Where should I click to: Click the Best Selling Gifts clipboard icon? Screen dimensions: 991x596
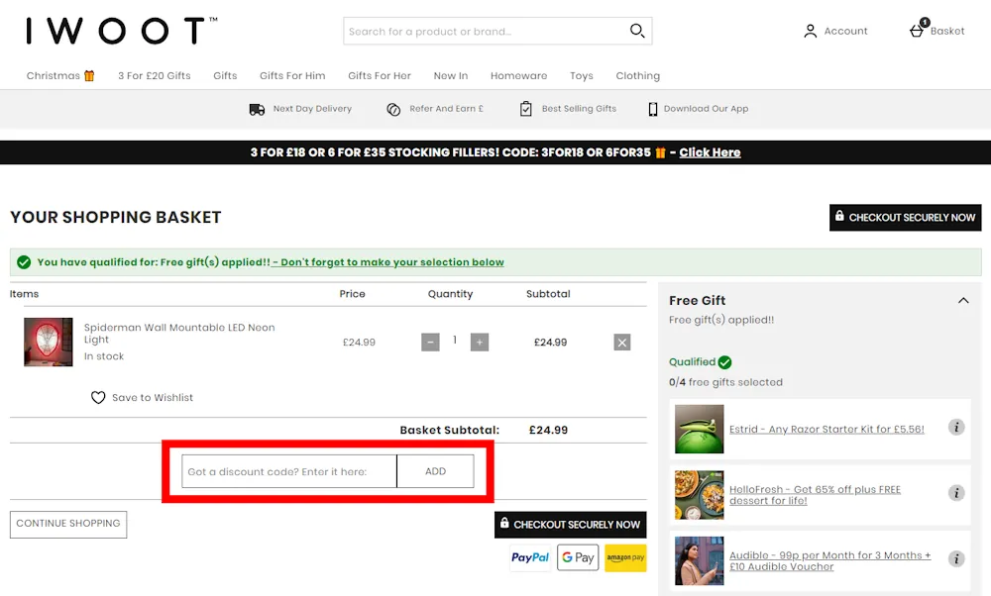525,109
